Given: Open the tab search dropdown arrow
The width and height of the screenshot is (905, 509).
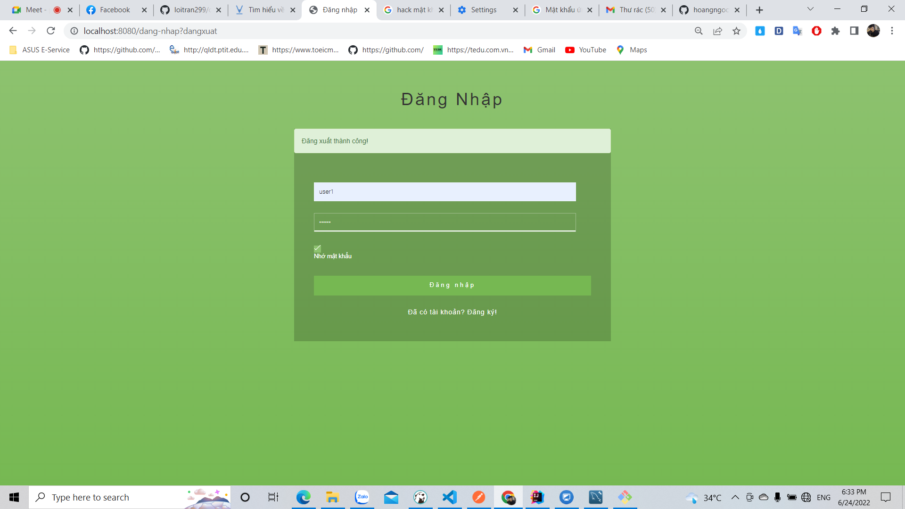Looking at the screenshot, I should pos(810,9).
